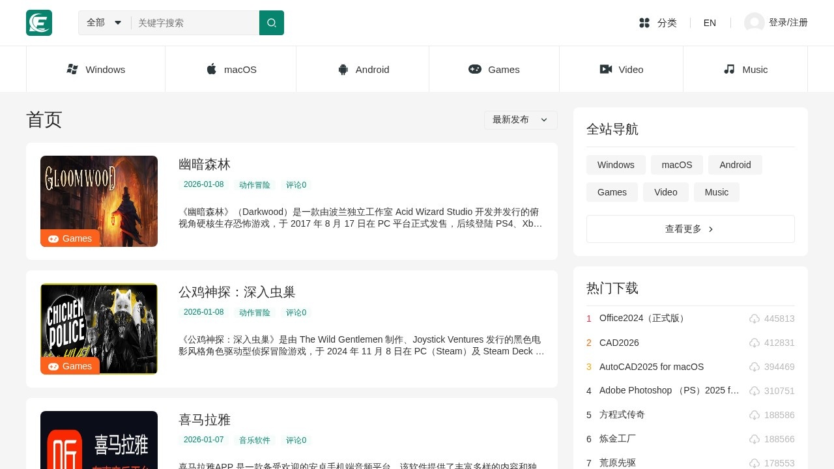Click the Android robot icon
This screenshot has height=469, width=834.
click(x=343, y=70)
